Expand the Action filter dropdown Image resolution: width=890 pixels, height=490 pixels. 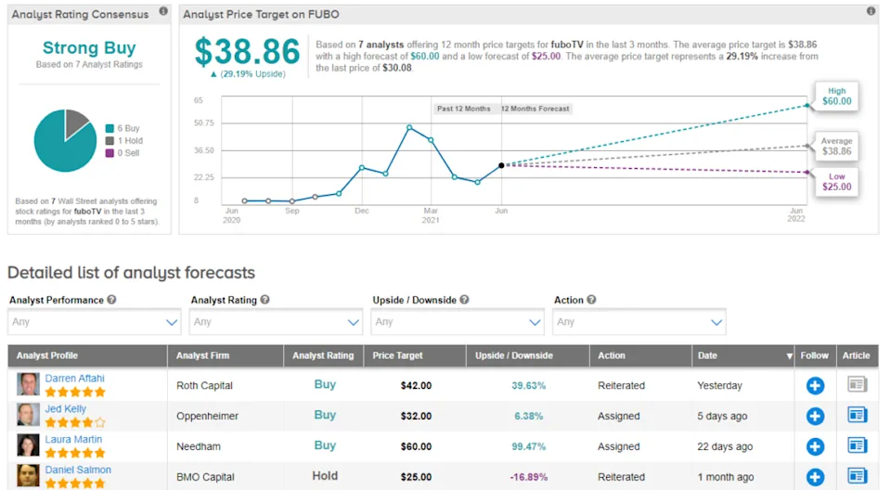click(x=639, y=322)
